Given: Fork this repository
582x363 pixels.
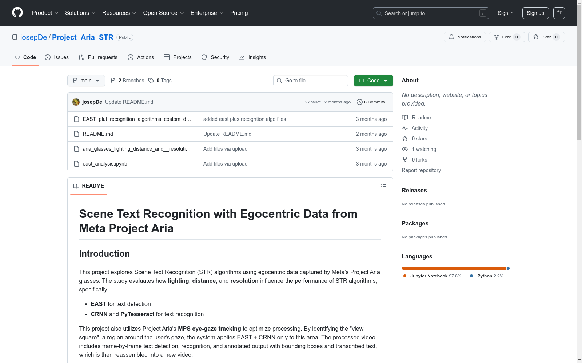Looking at the screenshot, I should click(x=507, y=37).
